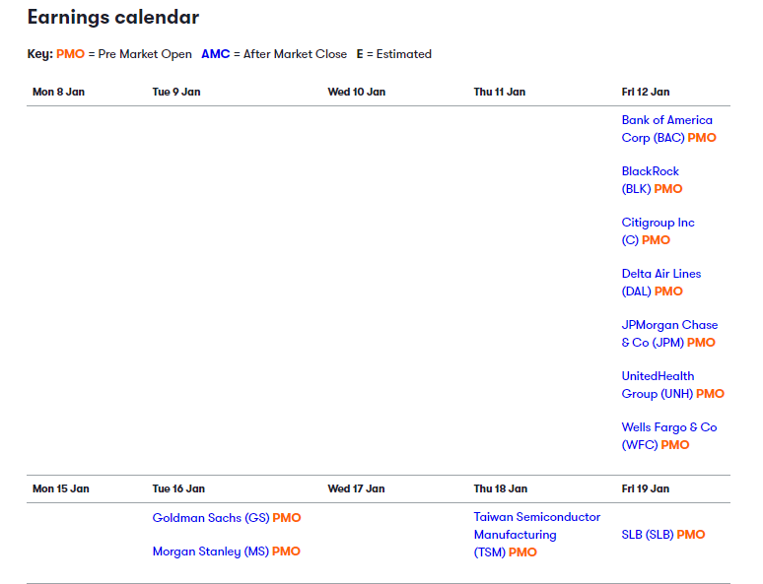Click the Fri 19 Jan column header
The height and width of the screenshot is (584, 763).
coord(646,488)
